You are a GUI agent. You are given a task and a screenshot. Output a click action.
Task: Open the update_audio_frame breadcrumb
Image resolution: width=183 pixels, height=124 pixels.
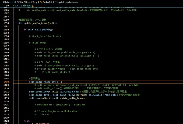(x=68, y=2)
